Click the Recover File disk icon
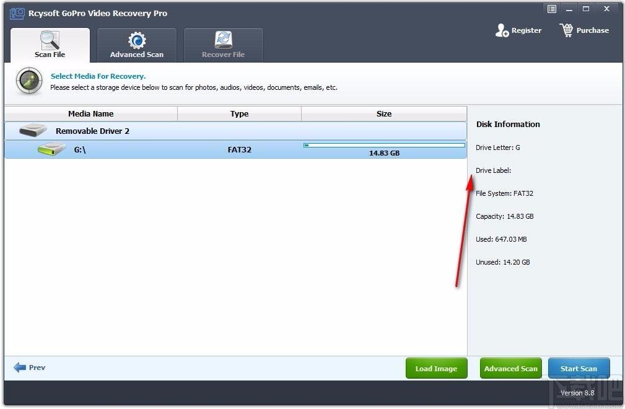This screenshot has height=409, width=625. coord(224,40)
